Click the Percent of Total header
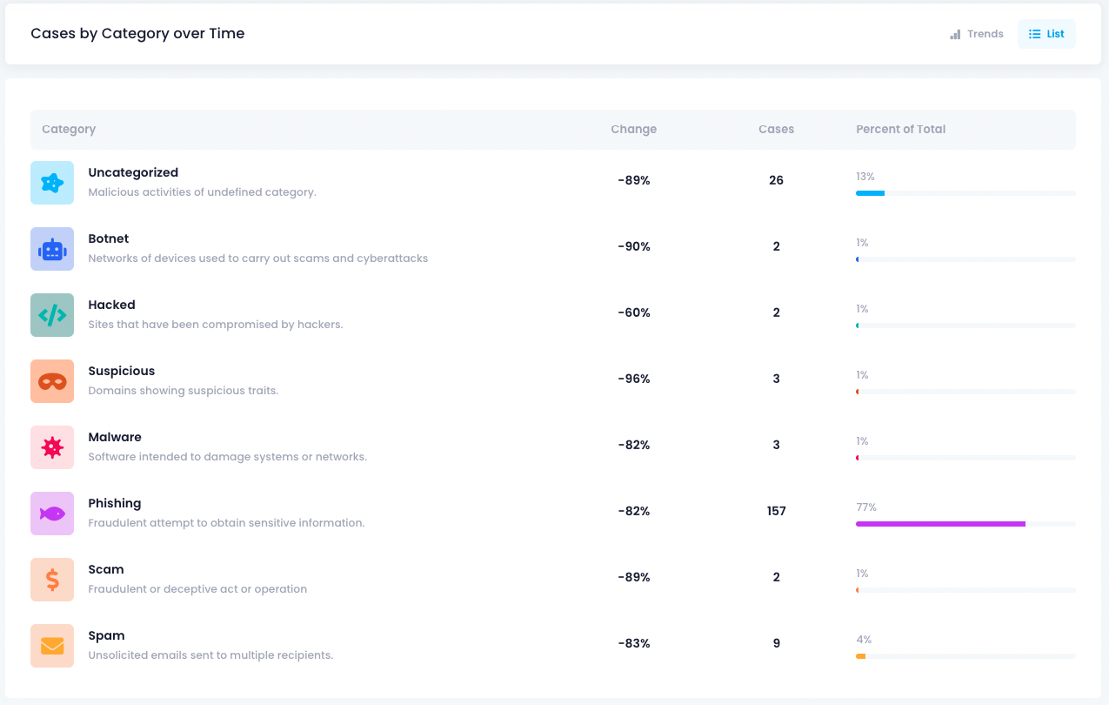1109x705 pixels. pyautogui.click(x=900, y=129)
